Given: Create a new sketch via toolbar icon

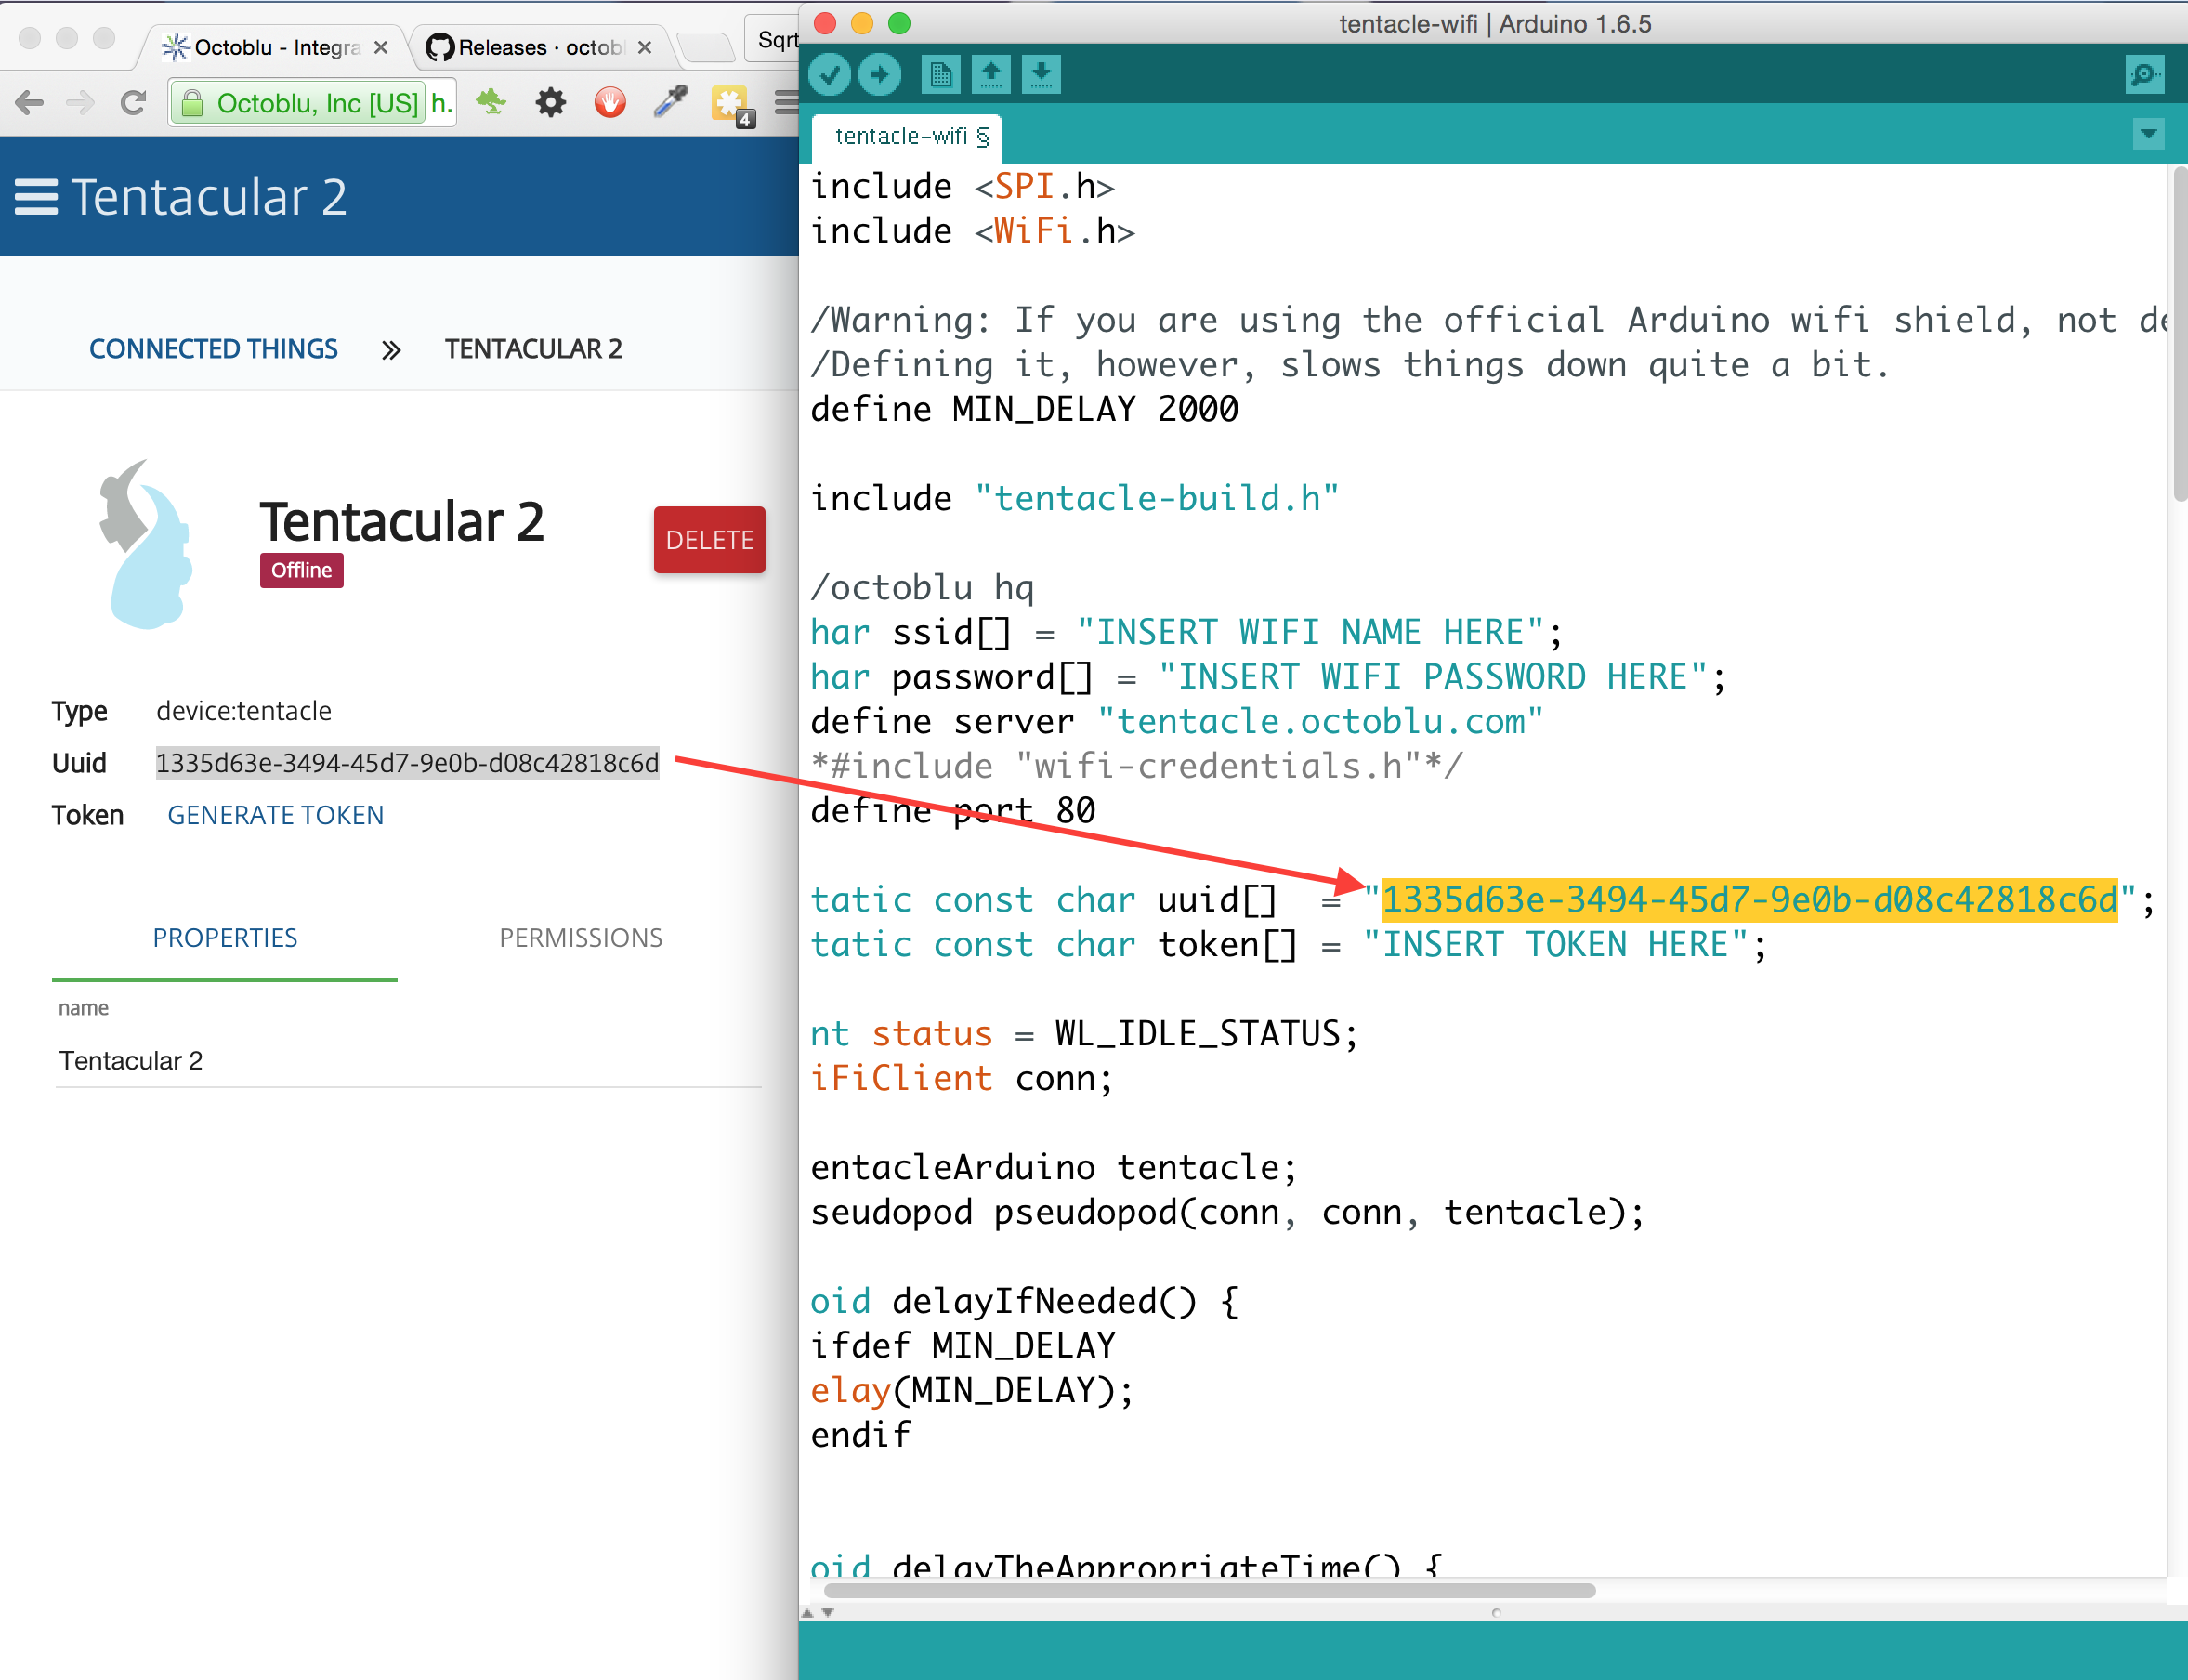Looking at the screenshot, I should (939, 74).
